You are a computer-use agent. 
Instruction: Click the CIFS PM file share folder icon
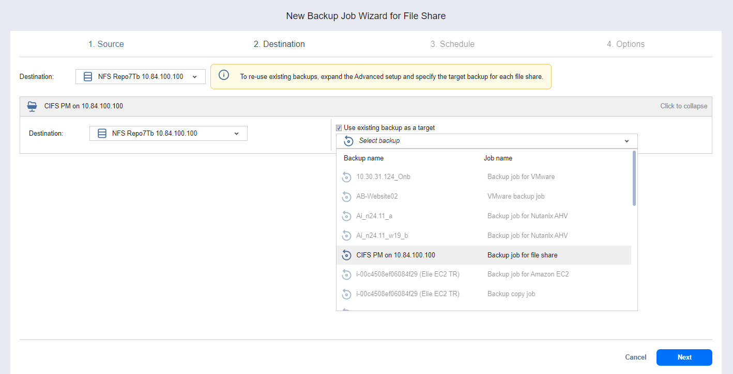(32, 106)
